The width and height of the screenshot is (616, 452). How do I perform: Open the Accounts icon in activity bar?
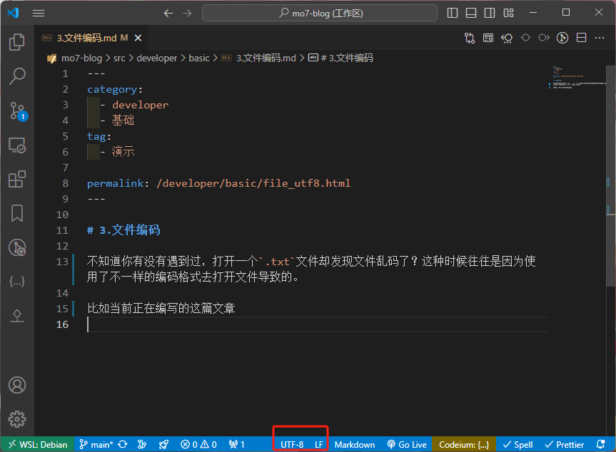click(17, 385)
